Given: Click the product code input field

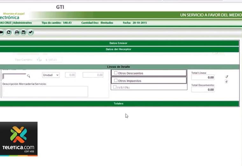Looking at the screenshot, I should point(14,76).
